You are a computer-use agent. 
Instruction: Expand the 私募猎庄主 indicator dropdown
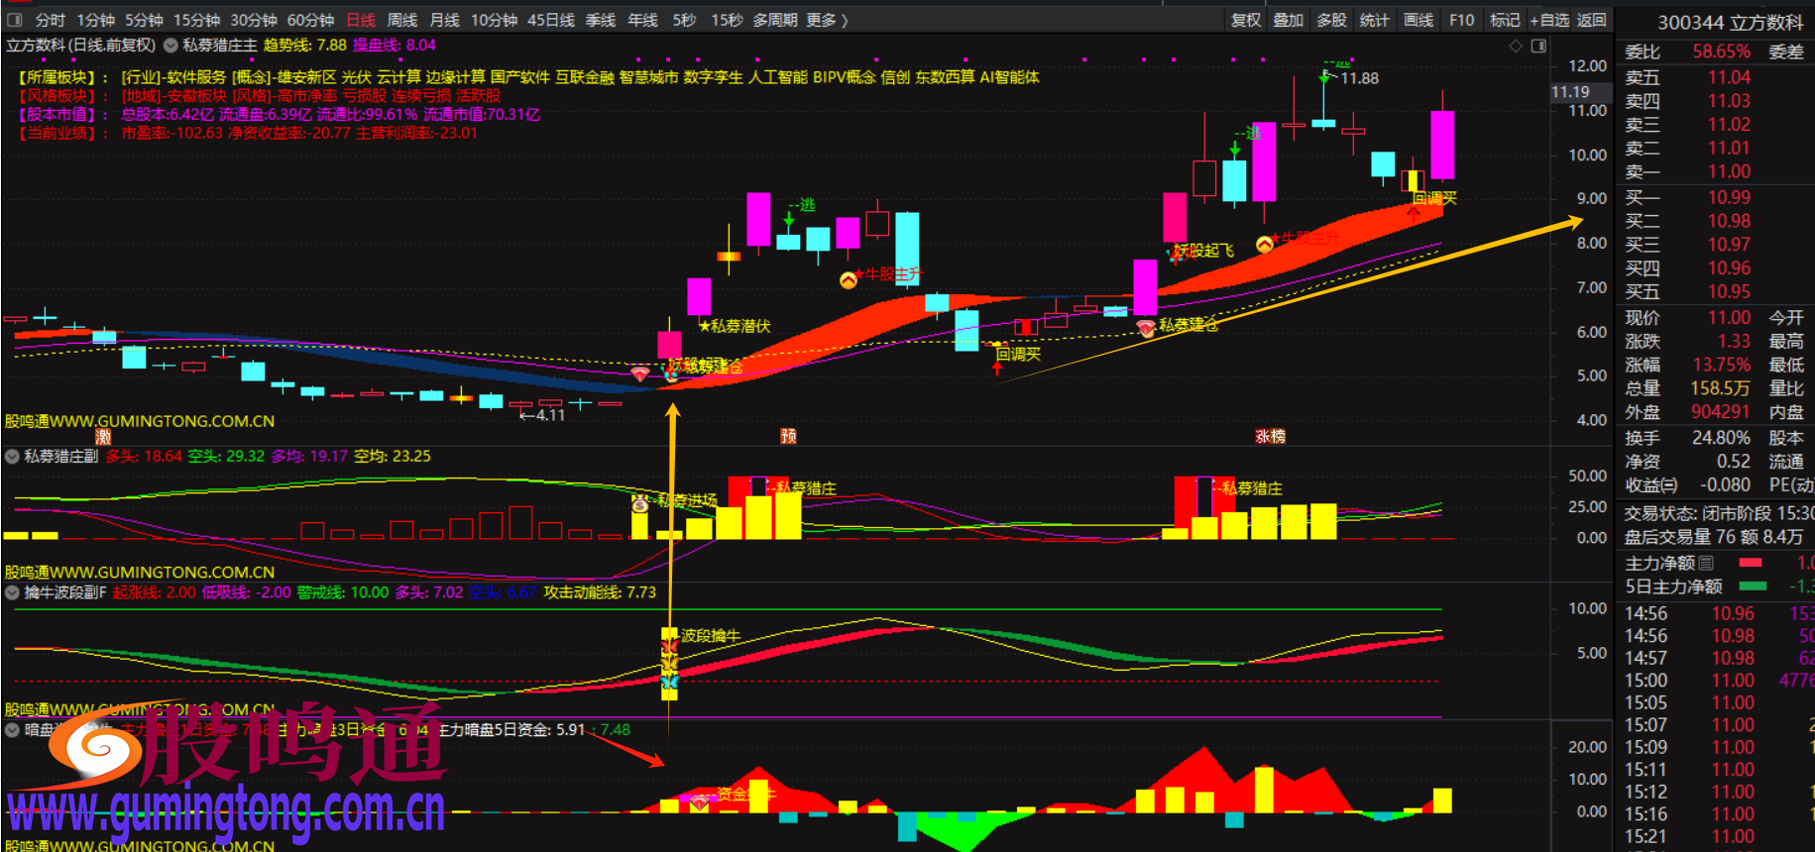[x=171, y=46]
